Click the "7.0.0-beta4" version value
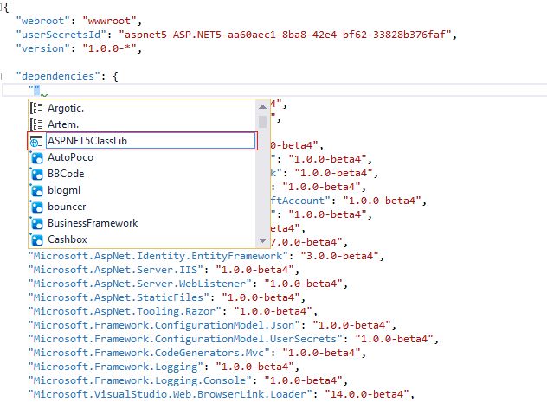The height and width of the screenshot is (402, 547). tap(306, 242)
